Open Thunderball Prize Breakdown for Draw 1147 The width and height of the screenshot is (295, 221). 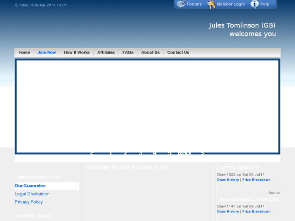click(x=256, y=211)
